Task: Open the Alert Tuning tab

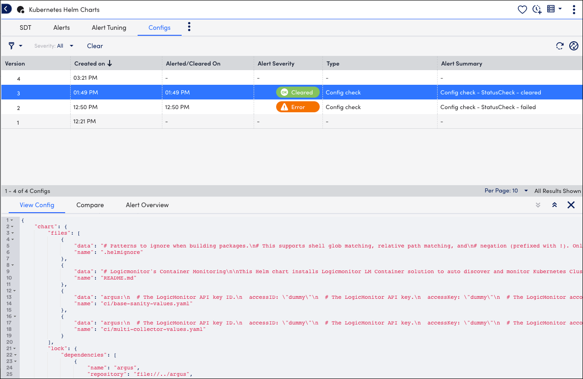Action: pos(109,27)
